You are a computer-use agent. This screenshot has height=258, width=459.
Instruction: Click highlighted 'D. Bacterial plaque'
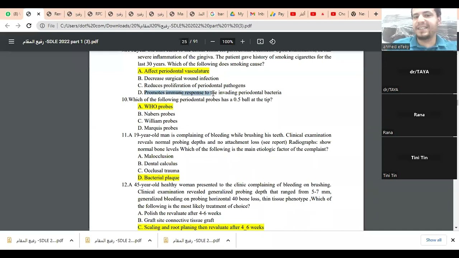158,178
